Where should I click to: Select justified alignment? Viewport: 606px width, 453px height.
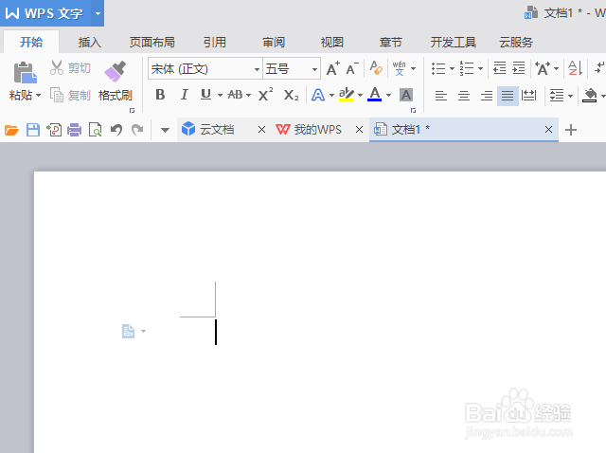click(508, 95)
